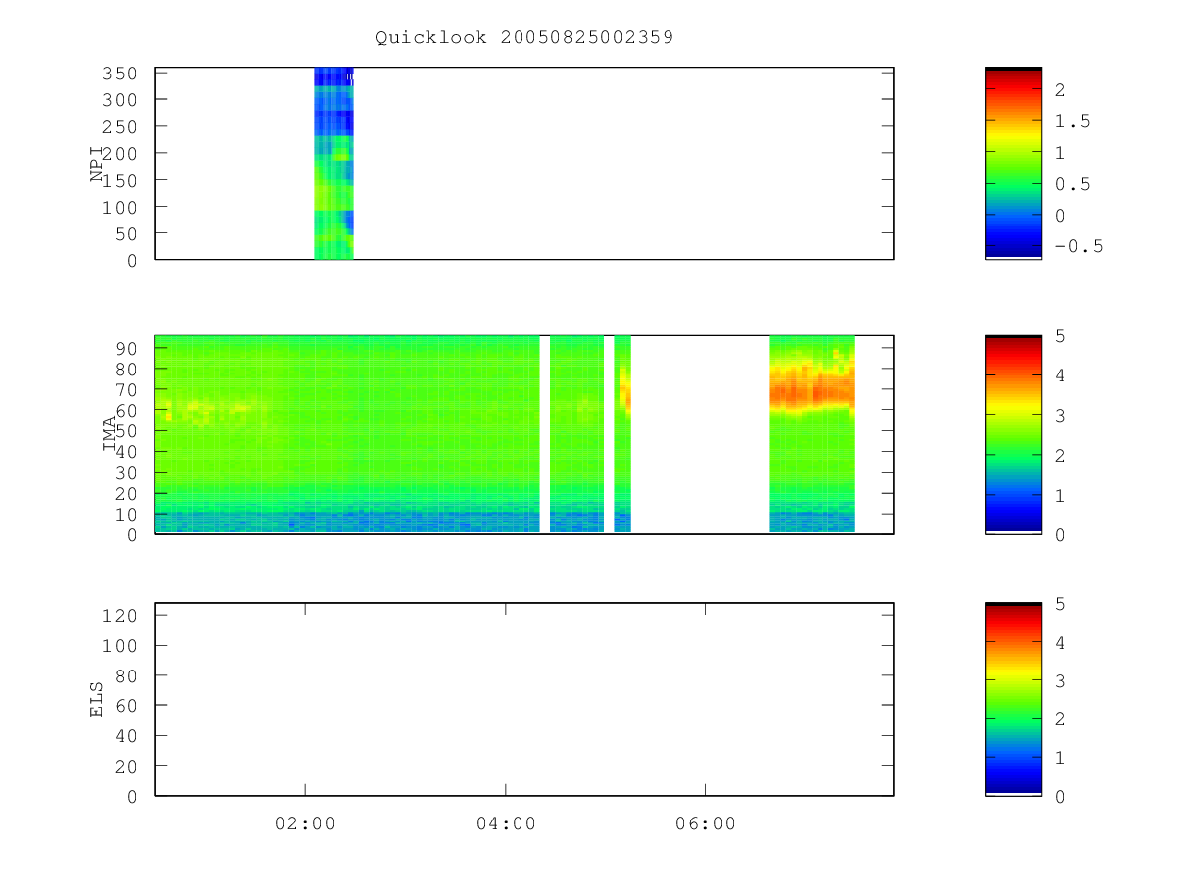The width and height of the screenshot is (1192, 894).
Task: Click the empty ELS plot panel
Action: (x=524, y=699)
